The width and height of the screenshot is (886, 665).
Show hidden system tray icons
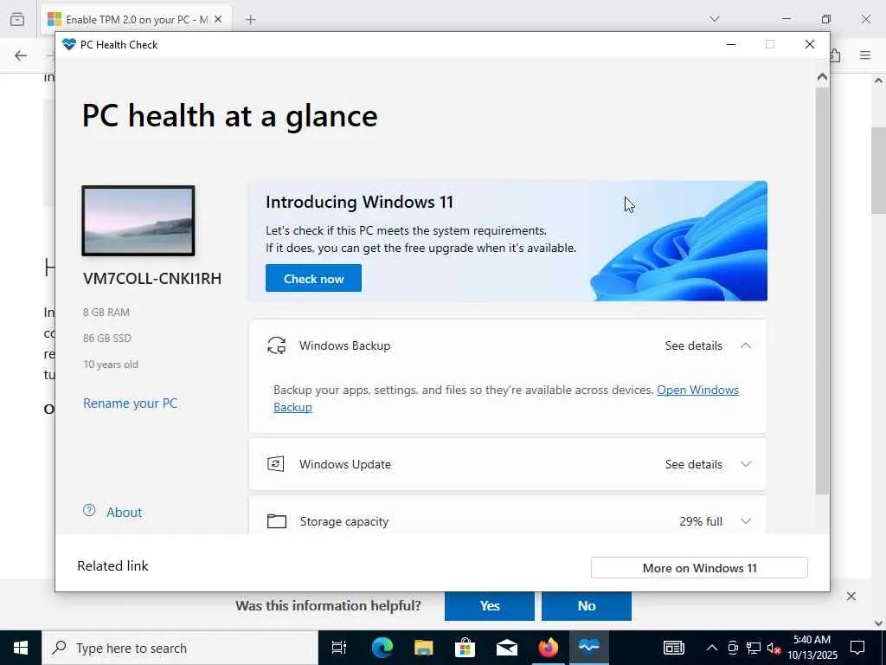(712, 648)
